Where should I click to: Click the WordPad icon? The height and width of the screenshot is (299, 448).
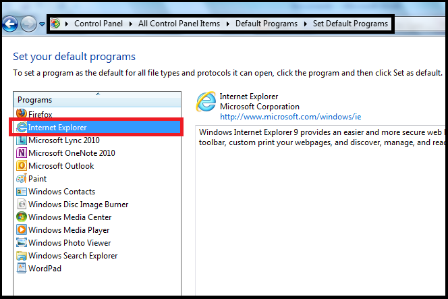pos(22,269)
